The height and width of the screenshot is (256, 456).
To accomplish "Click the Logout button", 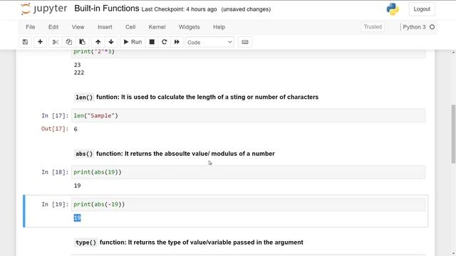I will click(422, 9).
